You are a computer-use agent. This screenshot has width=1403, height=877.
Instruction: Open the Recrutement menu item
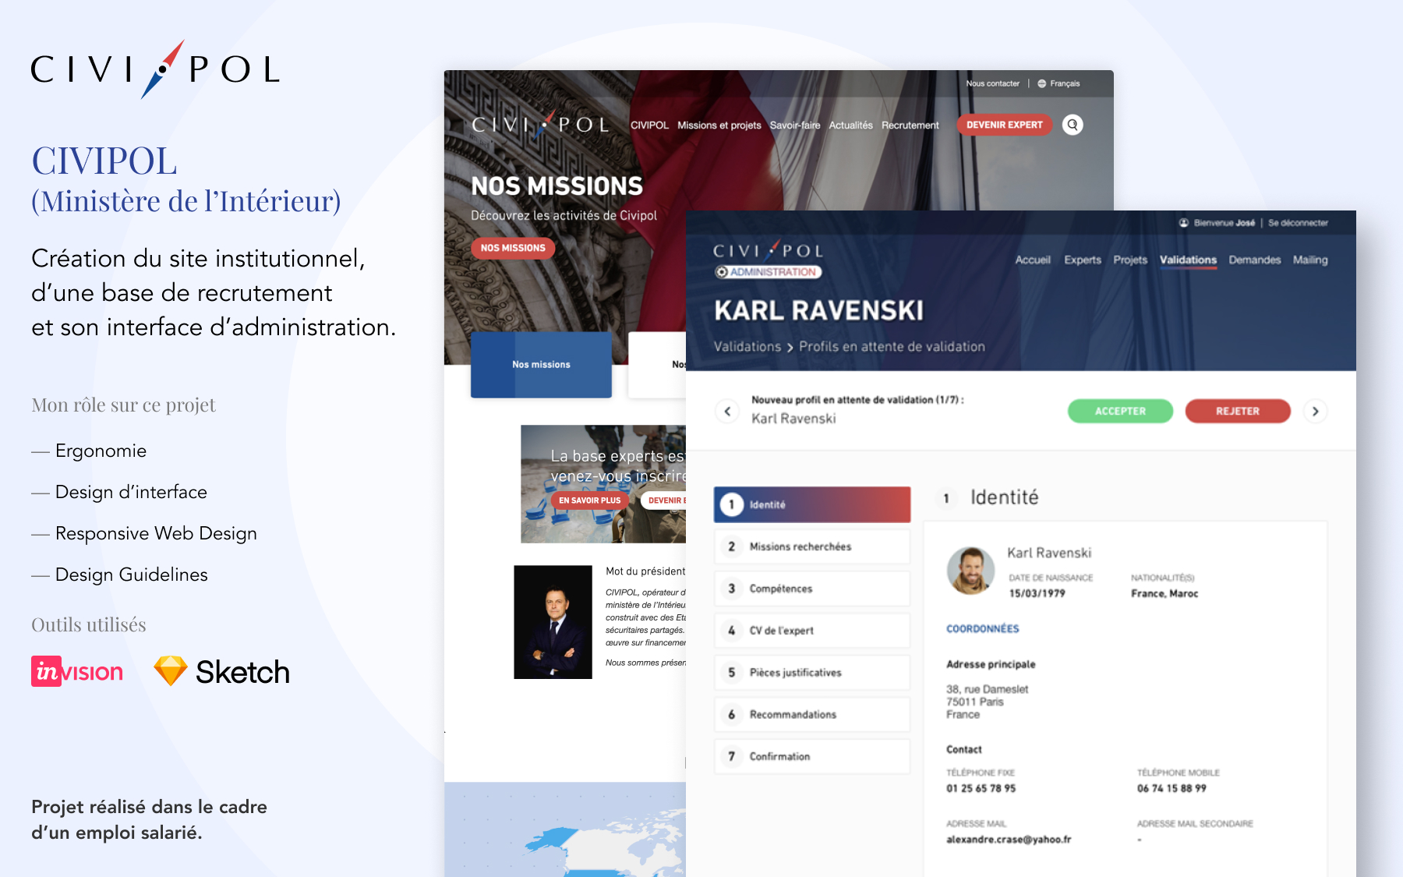(910, 125)
